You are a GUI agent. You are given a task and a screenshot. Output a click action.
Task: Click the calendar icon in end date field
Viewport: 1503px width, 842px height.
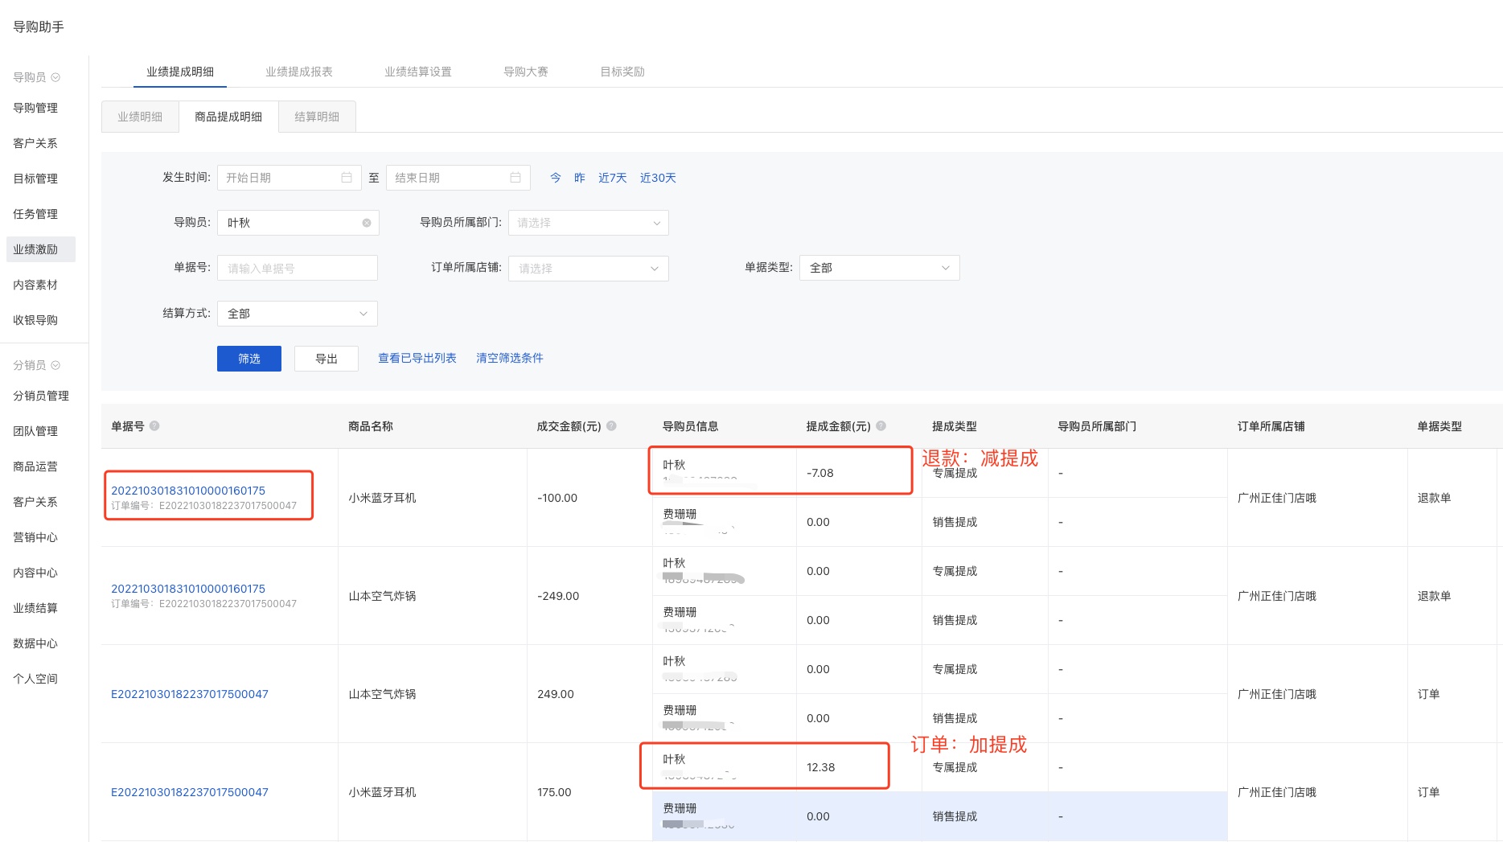click(515, 178)
